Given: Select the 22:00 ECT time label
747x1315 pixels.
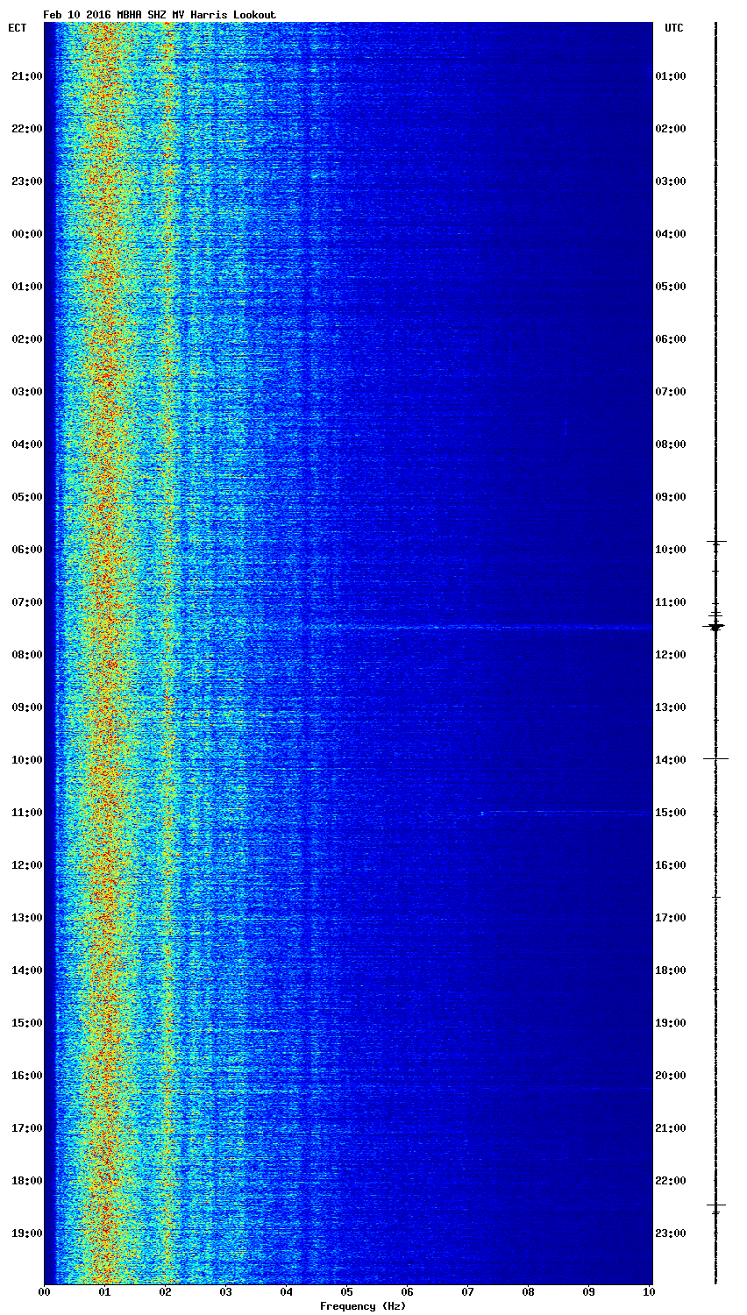Looking at the screenshot, I should tap(26, 129).
